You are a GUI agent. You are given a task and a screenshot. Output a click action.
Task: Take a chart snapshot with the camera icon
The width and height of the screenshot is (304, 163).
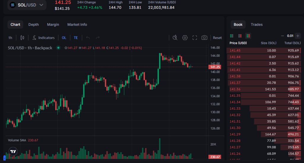click(x=204, y=38)
